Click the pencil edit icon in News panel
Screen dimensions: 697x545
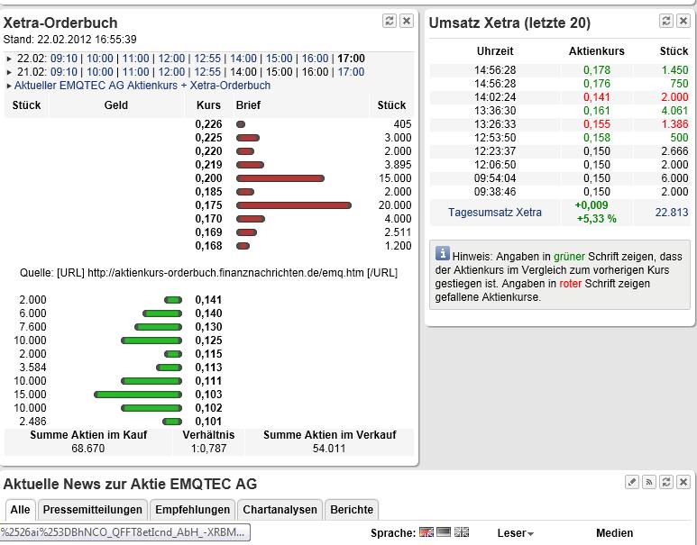pyautogui.click(x=632, y=482)
